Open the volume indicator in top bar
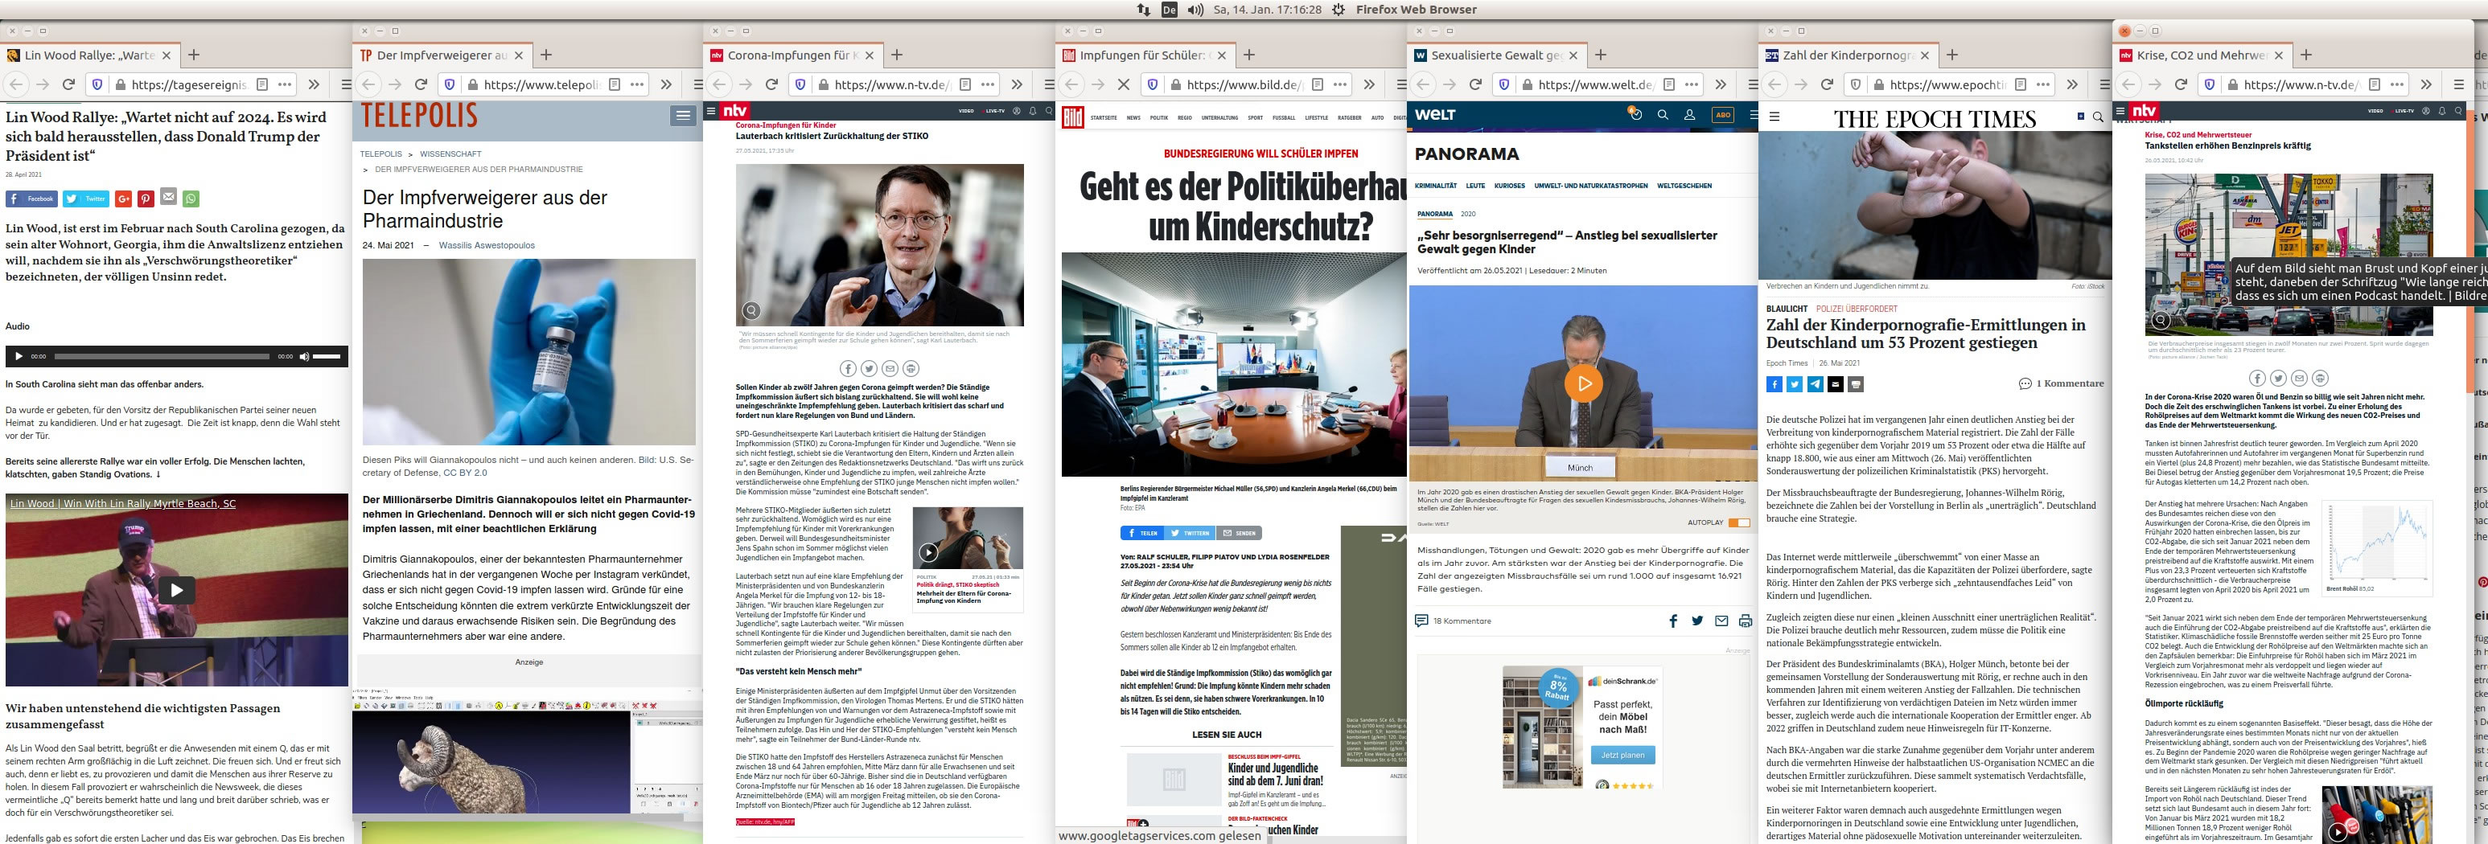 pos(1195,10)
